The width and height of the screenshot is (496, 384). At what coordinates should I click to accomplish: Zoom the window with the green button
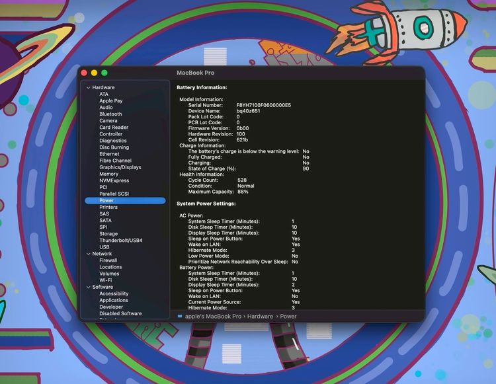pyautogui.click(x=104, y=73)
